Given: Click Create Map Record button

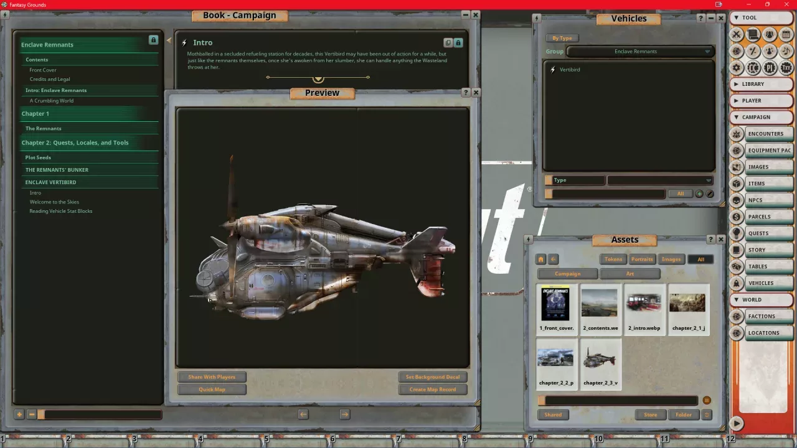Looking at the screenshot, I should 433,390.
